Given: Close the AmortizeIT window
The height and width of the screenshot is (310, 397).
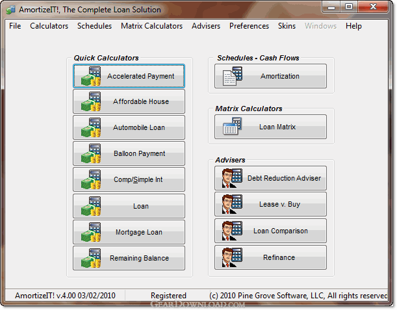Looking at the screenshot, I should click(x=373, y=7).
